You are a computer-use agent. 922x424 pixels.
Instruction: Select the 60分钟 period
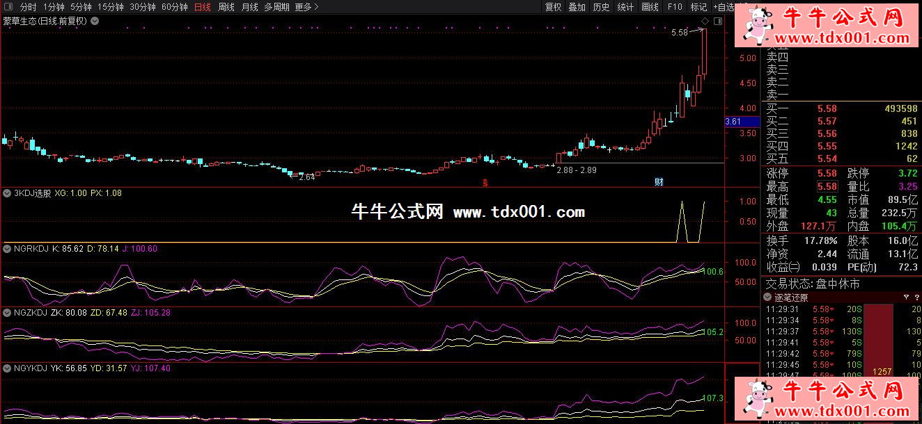coord(175,7)
